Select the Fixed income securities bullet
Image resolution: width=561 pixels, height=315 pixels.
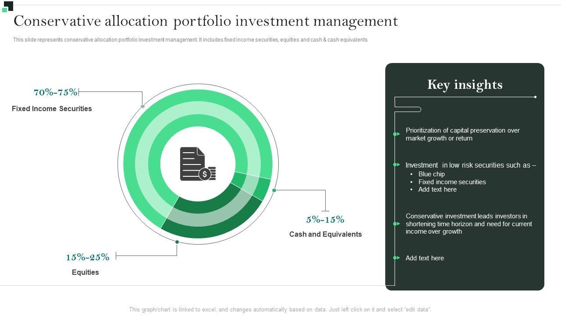[x=452, y=182]
